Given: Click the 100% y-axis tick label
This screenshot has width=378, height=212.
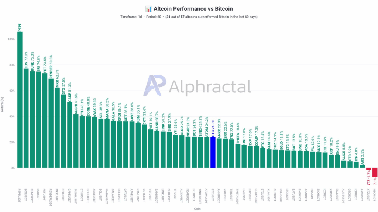Looking at the screenshot, I should (11, 39).
